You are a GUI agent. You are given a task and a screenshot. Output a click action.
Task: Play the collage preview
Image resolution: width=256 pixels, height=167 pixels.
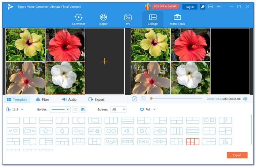[x=134, y=99]
